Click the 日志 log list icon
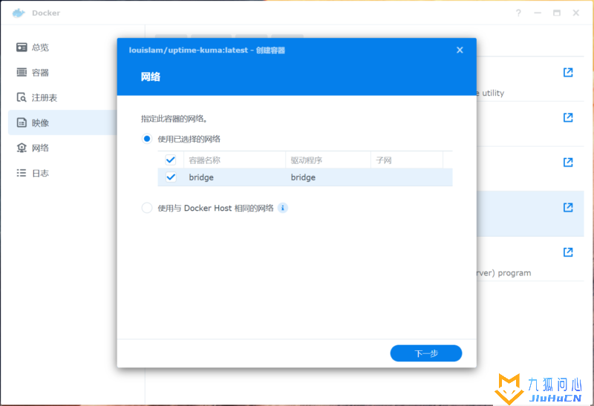The height and width of the screenshot is (406, 594). 22,173
